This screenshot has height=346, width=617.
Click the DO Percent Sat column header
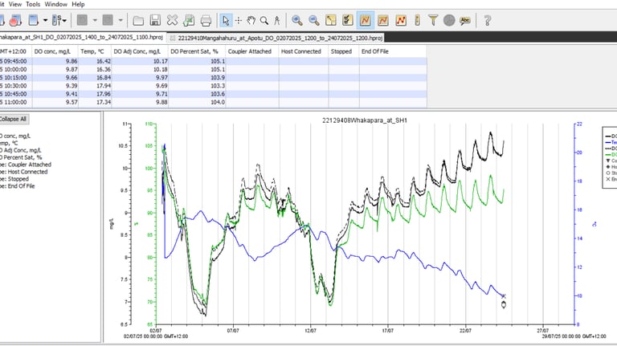195,51
